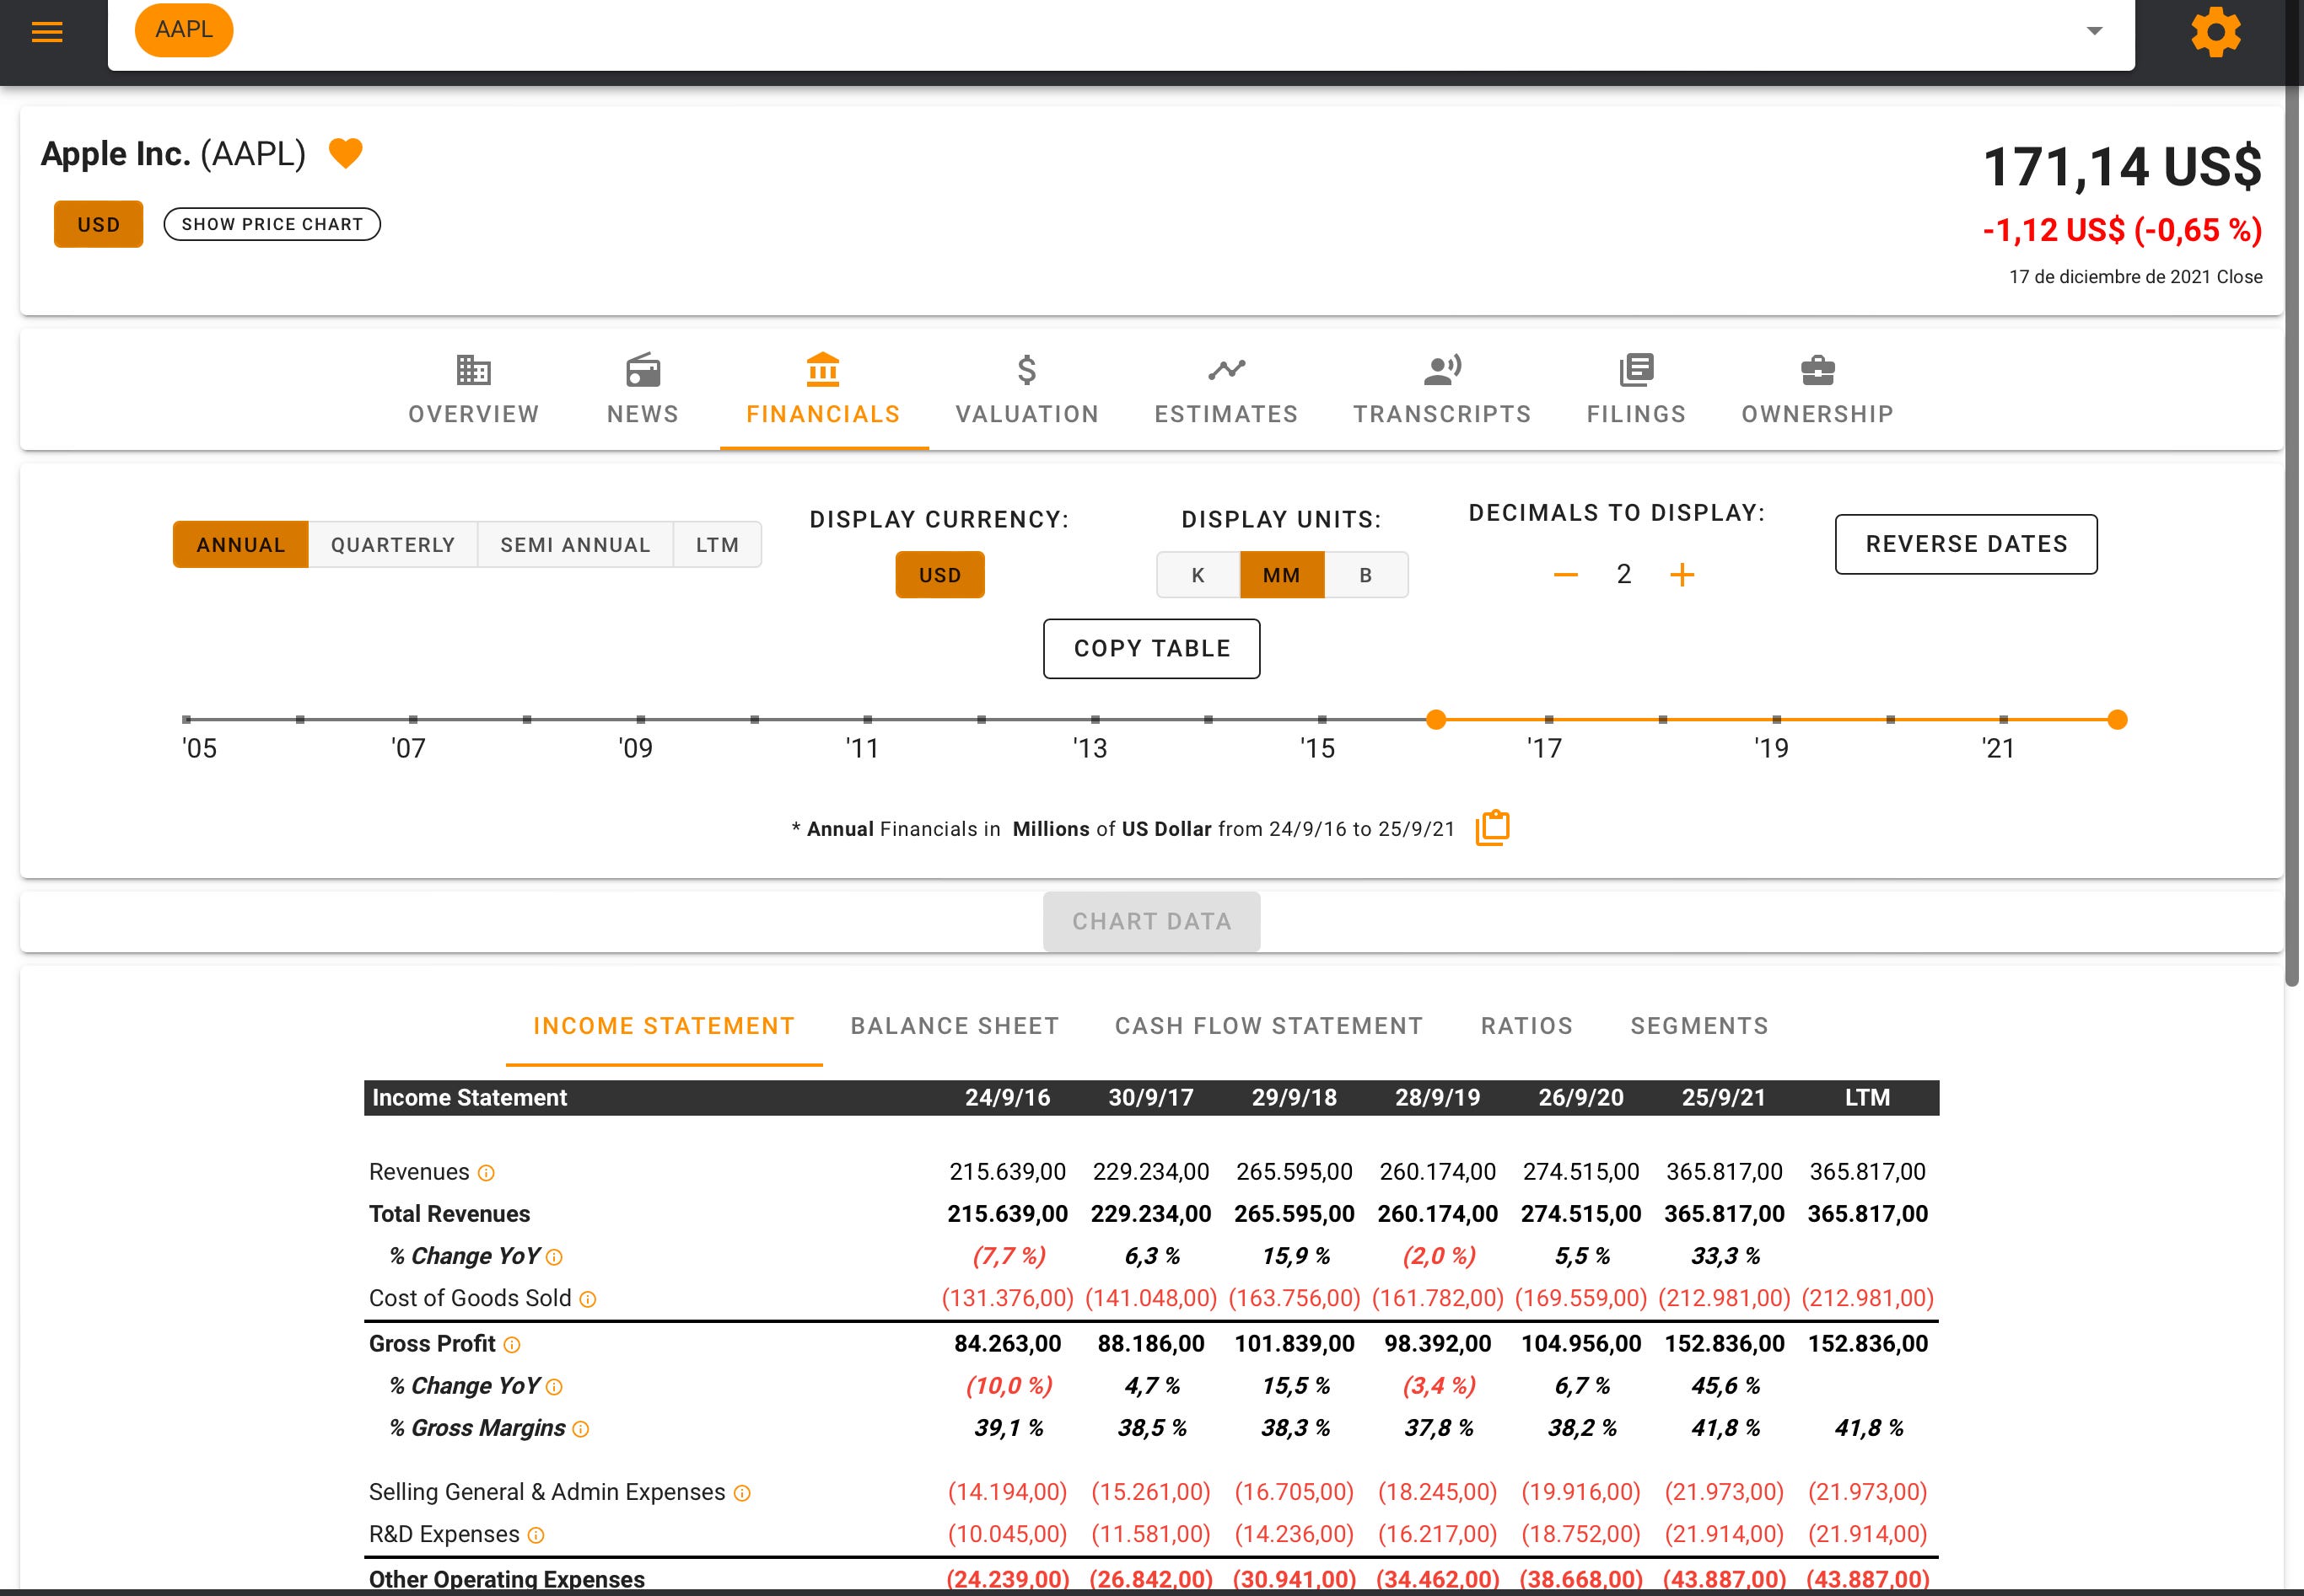Open the Ownership tab
The image size is (2304, 1596).
(x=1817, y=390)
